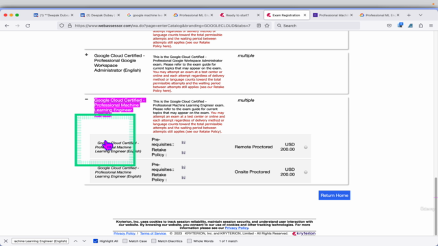Open the footer Privacy Policy link
The image size is (438, 246).
coord(125,233)
